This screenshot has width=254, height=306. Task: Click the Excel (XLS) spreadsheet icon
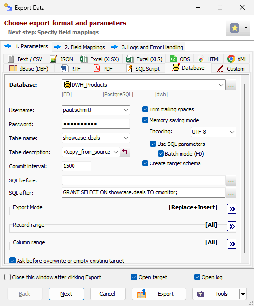(x=129, y=59)
